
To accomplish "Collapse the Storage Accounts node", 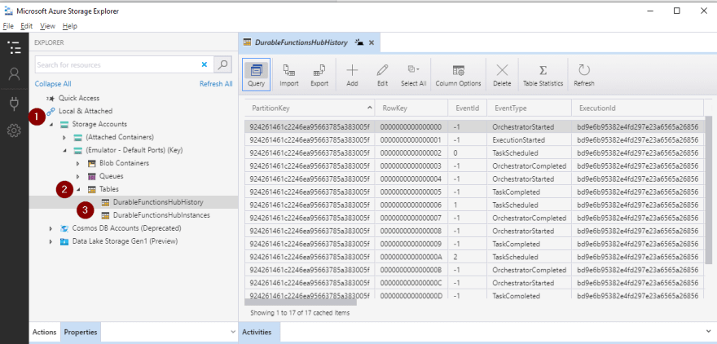I will coord(51,124).
